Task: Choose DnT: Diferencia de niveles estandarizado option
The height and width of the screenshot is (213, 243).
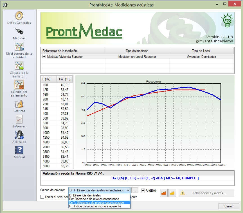Action: [x=99, y=203]
